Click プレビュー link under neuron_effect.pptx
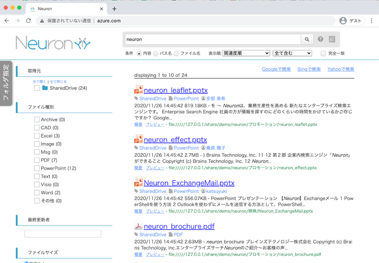This screenshot has width=379, height=263. point(155,168)
